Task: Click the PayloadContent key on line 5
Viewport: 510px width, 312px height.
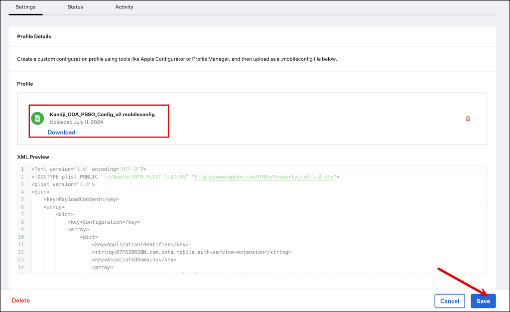Action: (81, 199)
